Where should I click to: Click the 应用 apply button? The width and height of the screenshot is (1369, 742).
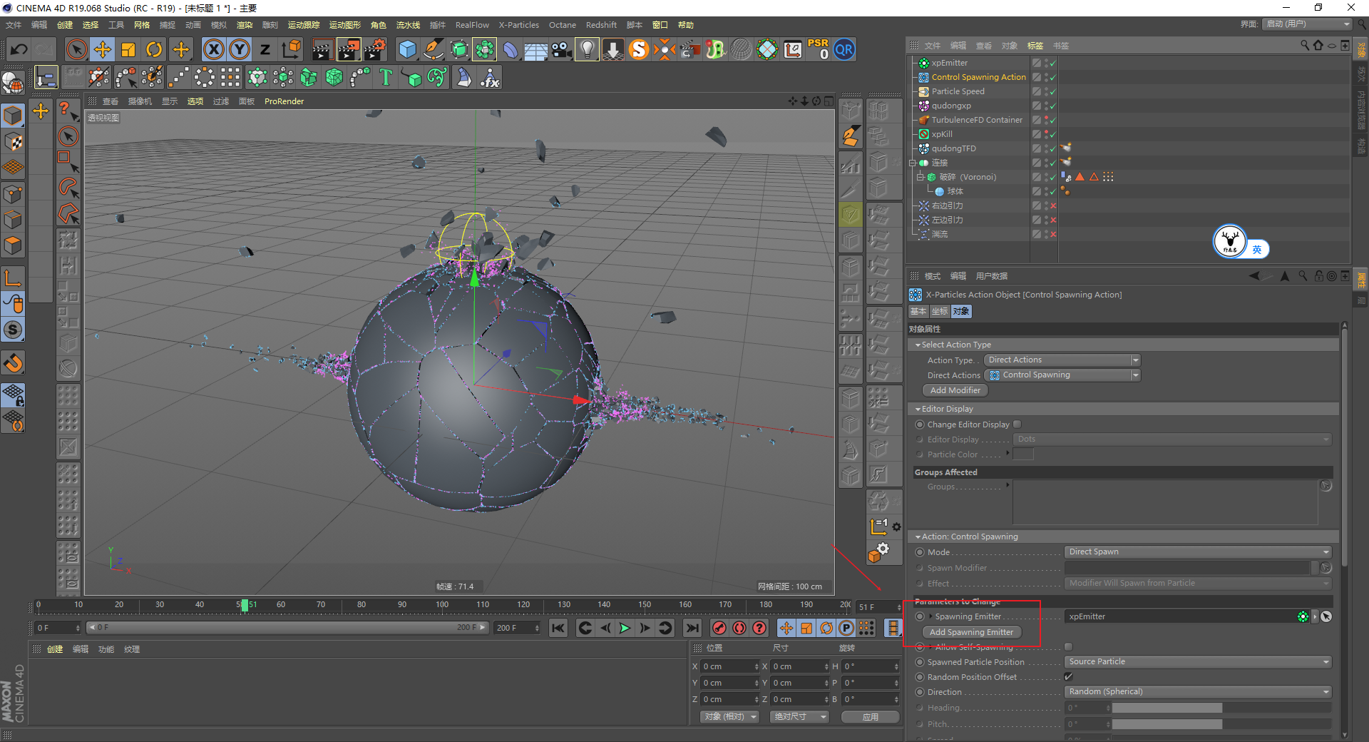870,717
